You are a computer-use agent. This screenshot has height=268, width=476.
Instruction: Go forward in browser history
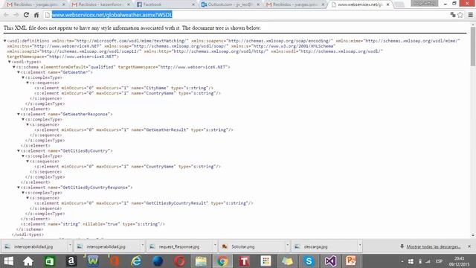tap(16, 15)
